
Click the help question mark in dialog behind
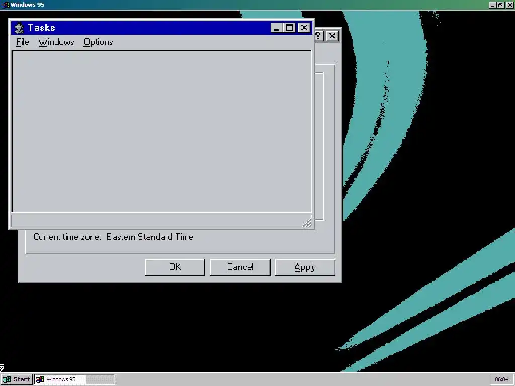pos(319,36)
